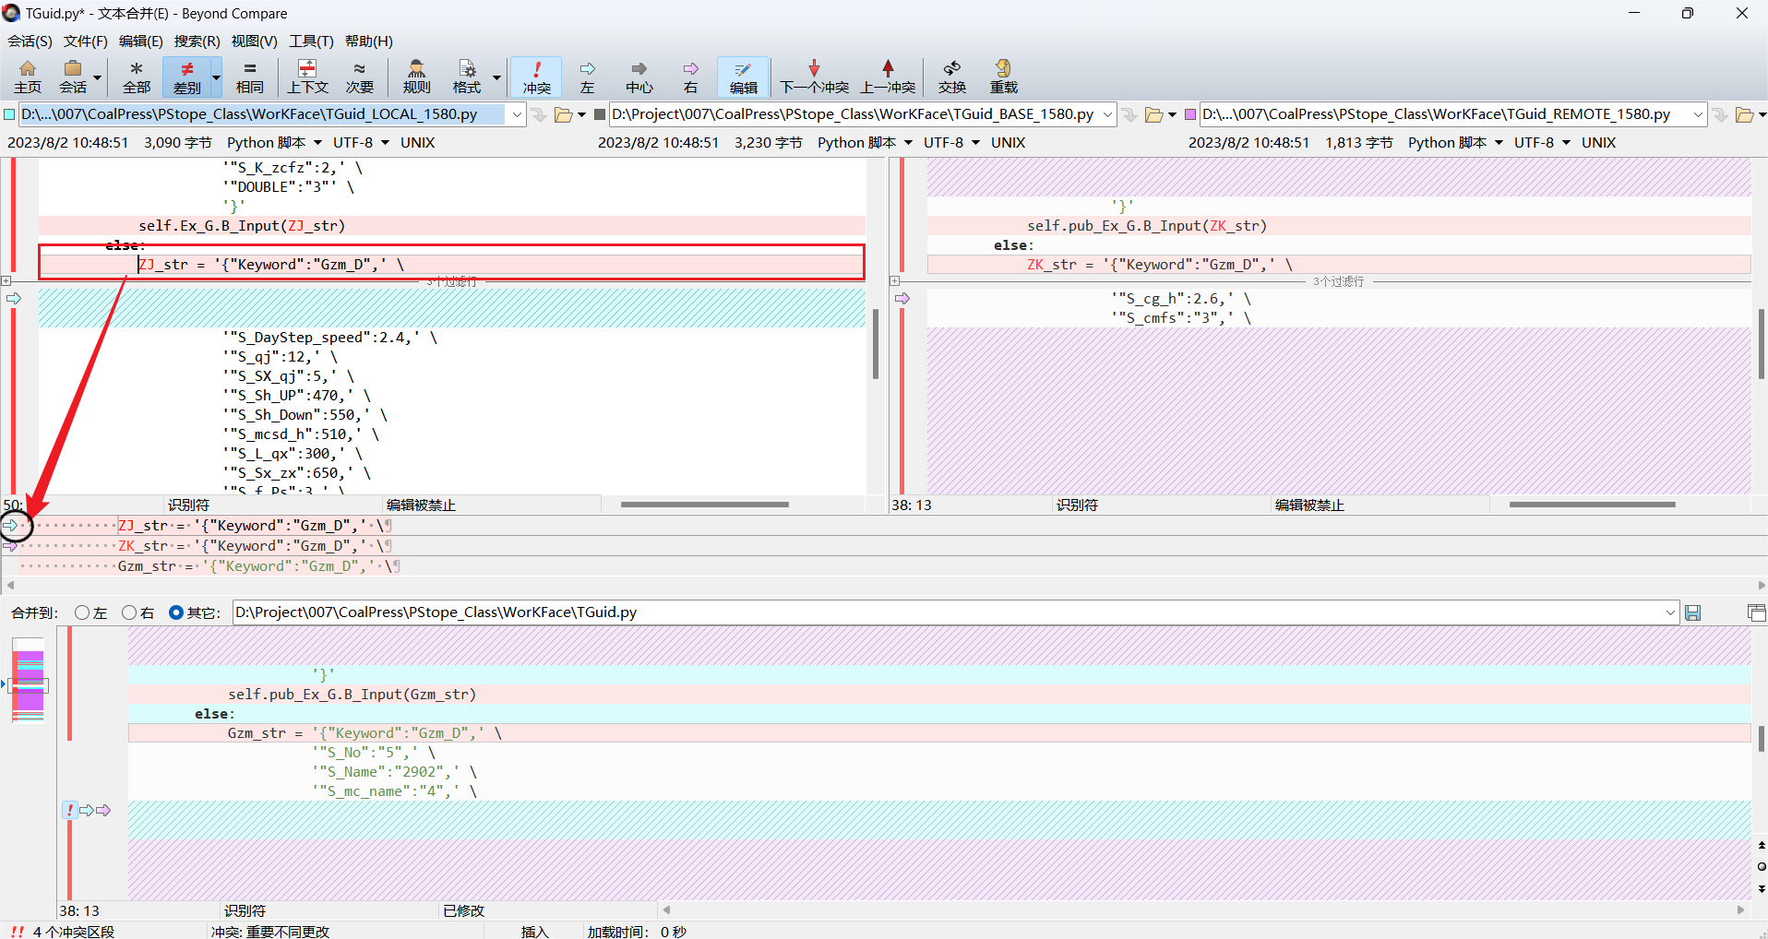The width and height of the screenshot is (1768, 939).
Task: Show only 相同 same lines icon
Action: 249,77
